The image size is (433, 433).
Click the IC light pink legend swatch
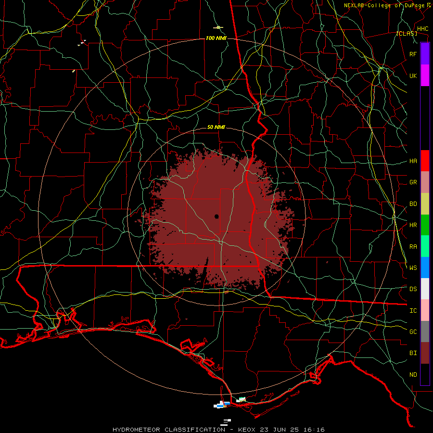[425, 310]
